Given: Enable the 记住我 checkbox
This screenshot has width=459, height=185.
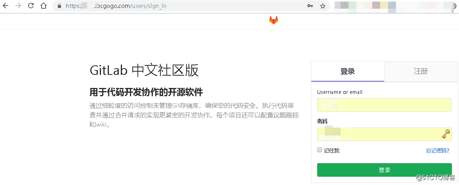Looking at the screenshot, I should pos(320,150).
